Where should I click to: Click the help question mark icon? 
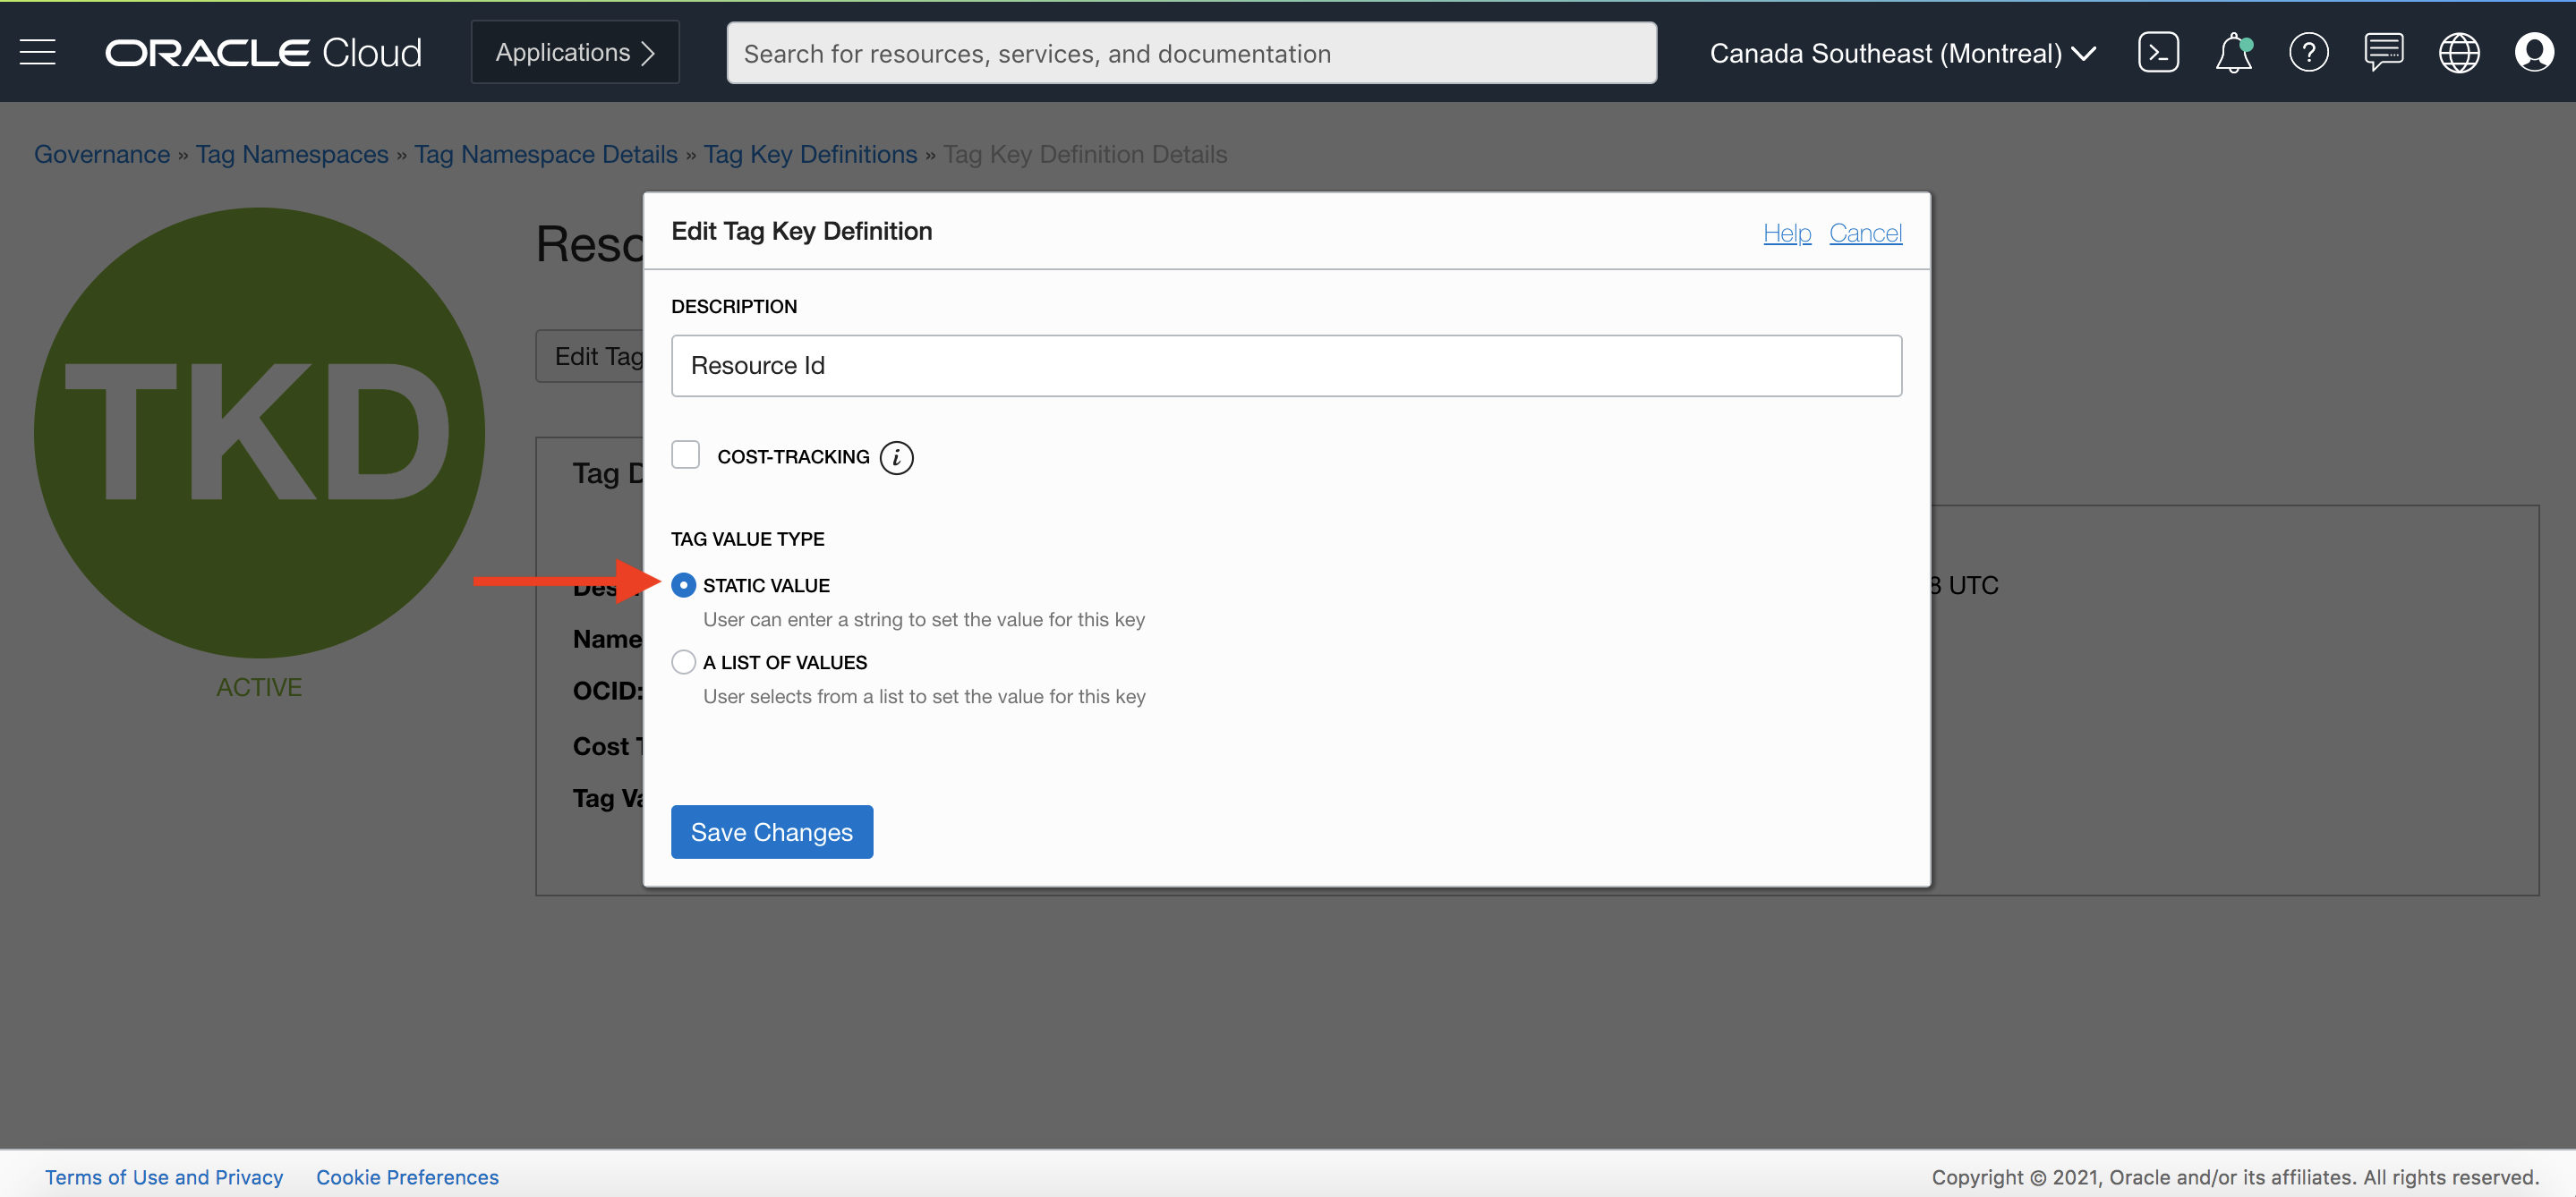[2308, 52]
